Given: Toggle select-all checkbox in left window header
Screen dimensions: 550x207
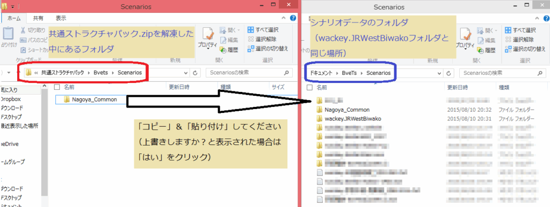Looking at the screenshot, I should point(57,87).
